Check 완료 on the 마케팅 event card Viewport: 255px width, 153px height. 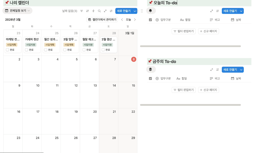(7, 50)
